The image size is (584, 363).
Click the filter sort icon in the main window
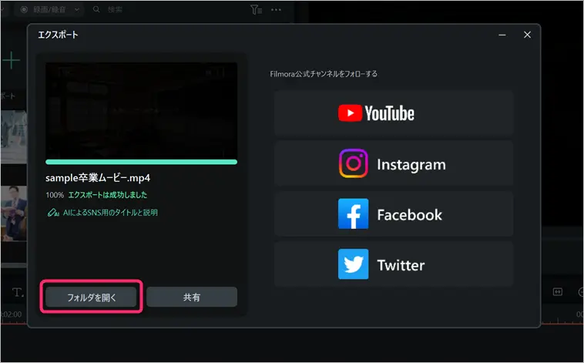pos(257,10)
